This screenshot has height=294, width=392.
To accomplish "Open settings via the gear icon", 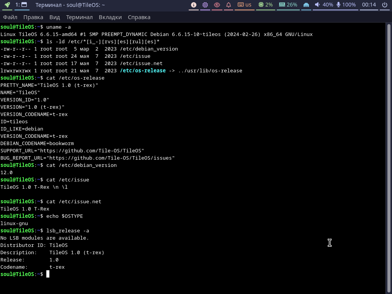I will (x=205, y=5).
